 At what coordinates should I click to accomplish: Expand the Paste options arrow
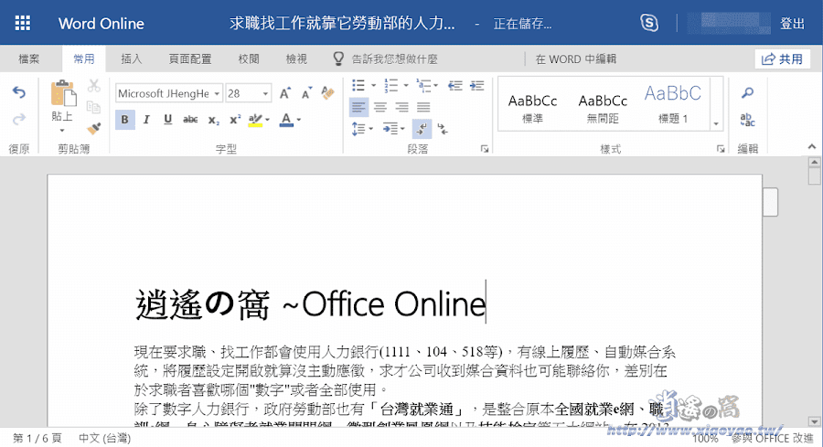coord(62,130)
